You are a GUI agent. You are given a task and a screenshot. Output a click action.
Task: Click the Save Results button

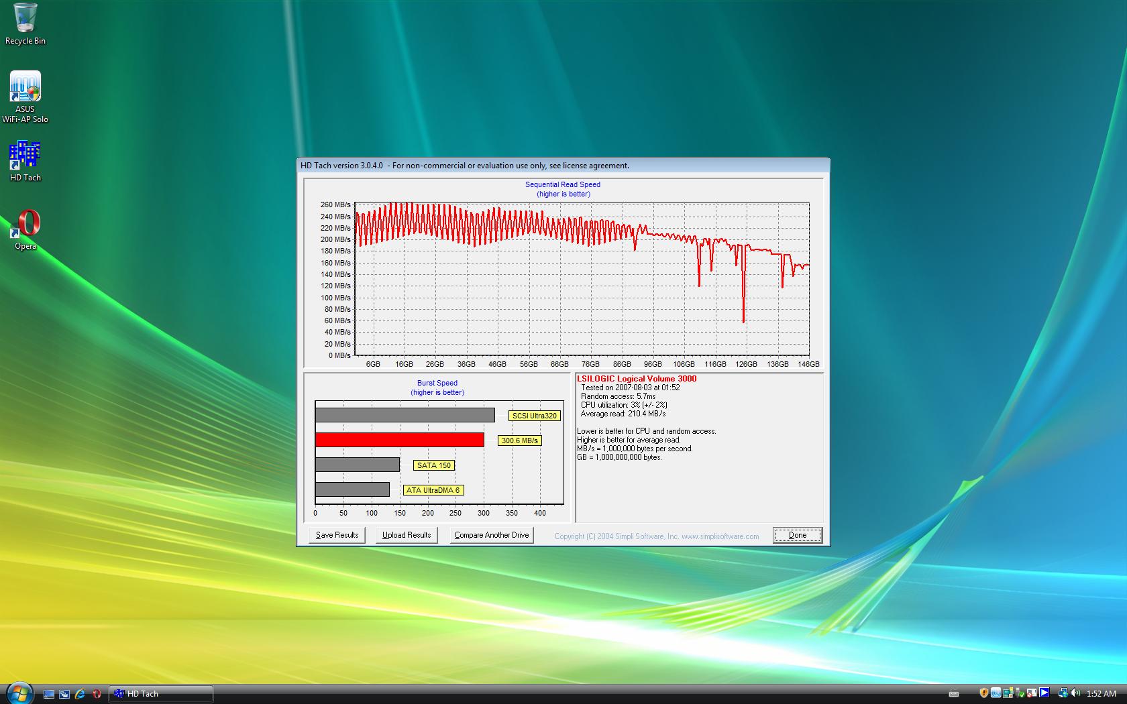pos(337,535)
